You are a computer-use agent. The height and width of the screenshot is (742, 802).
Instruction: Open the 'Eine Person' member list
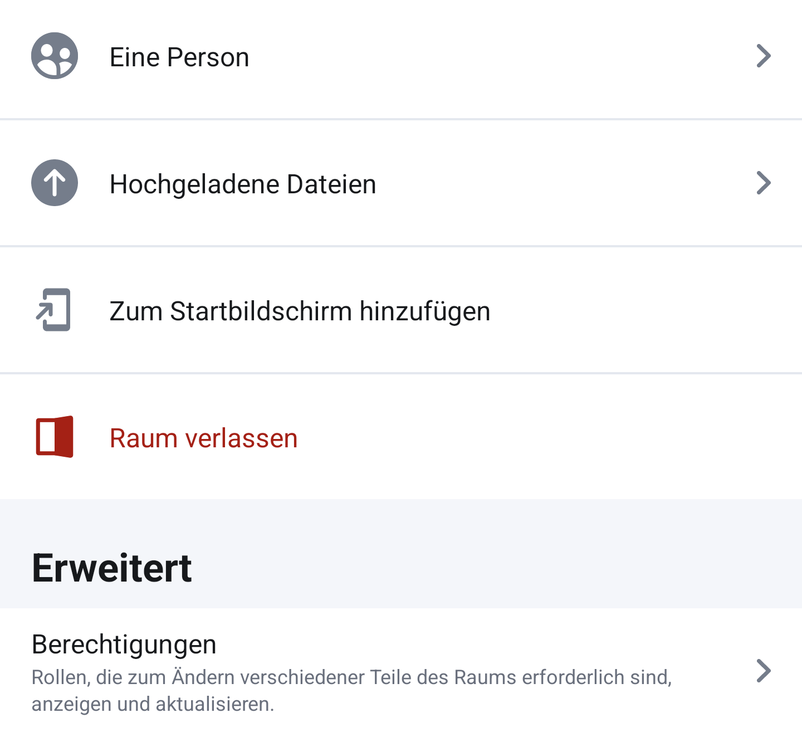[179, 57]
